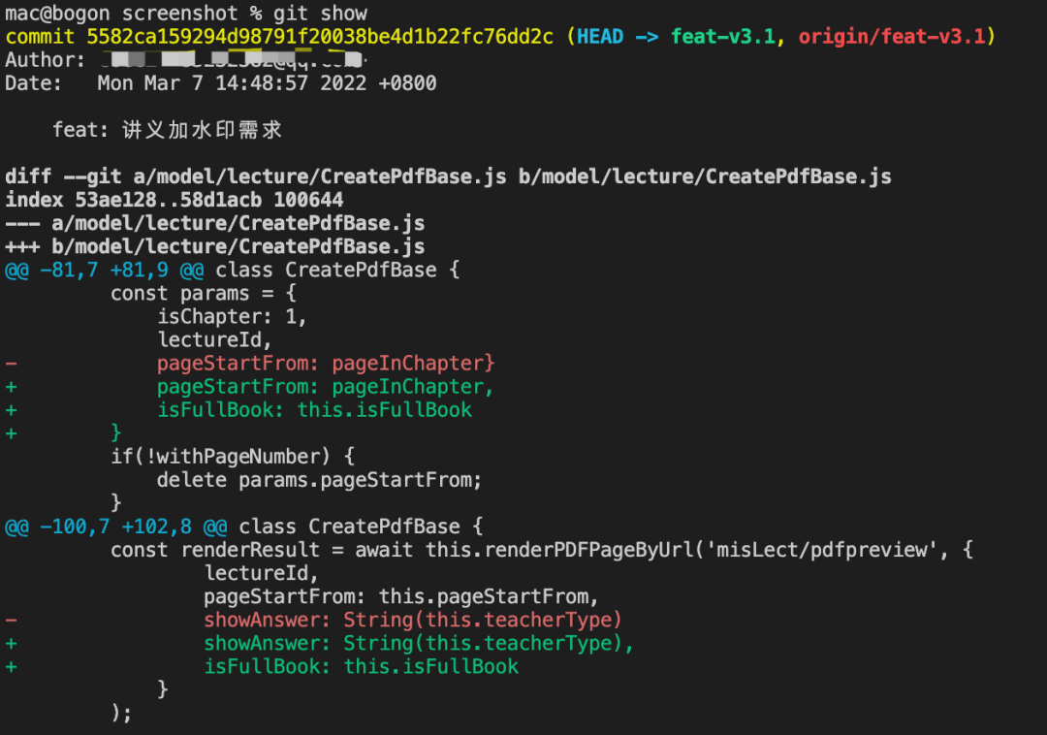Click the removed line 'pageStartFrom: pageInChapter}'
The width and height of the screenshot is (1047, 735).
[x=326, y=364]
